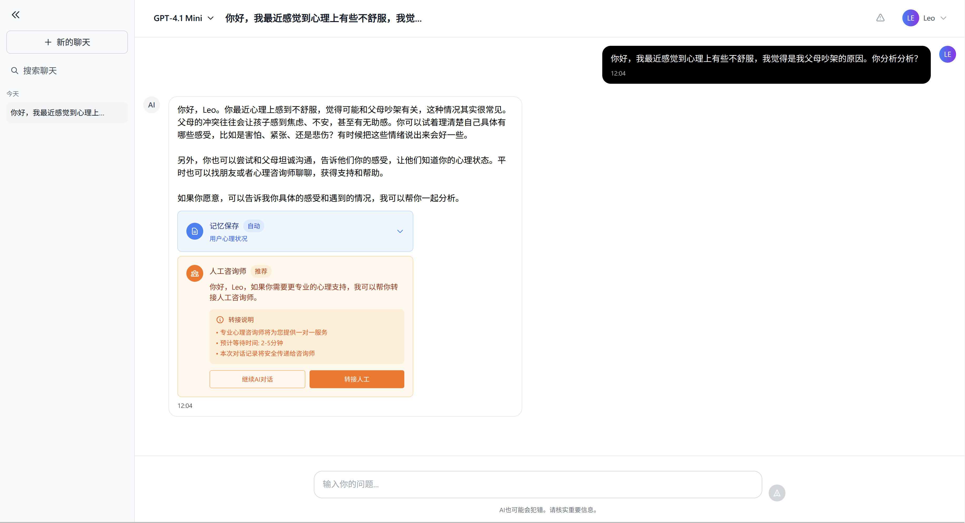Click the info icon next to 转接说明

point(220,320)
